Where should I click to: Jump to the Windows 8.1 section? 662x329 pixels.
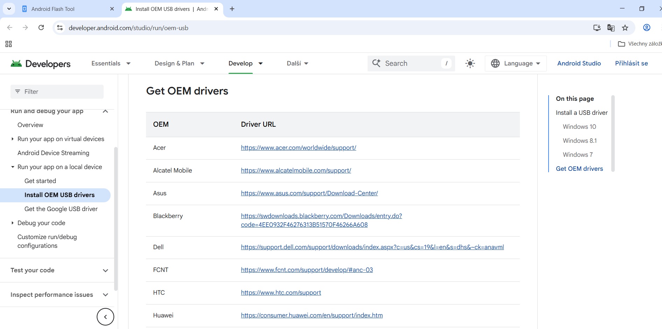click(580, 141)
